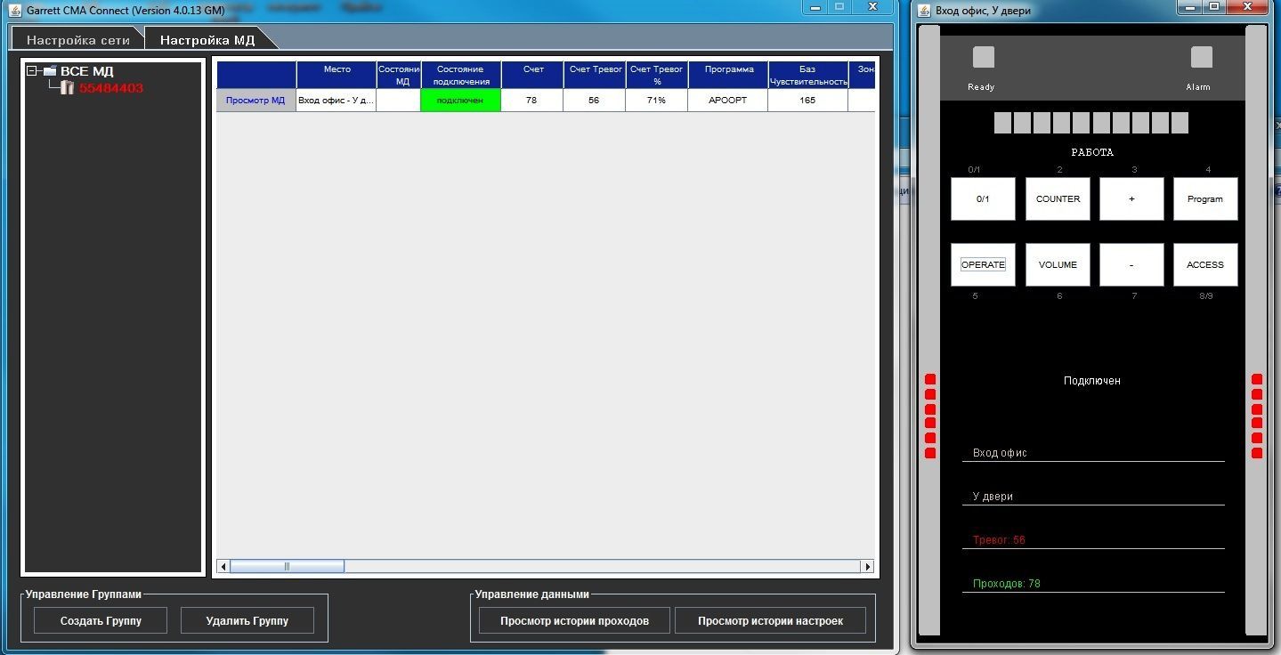Image resolution: width=1281 pixels, height=655 pixels.
Task: Click the Java icon in Garrett CMA Connect title bar
Action: pyautogui.click(x=15, y=10)
